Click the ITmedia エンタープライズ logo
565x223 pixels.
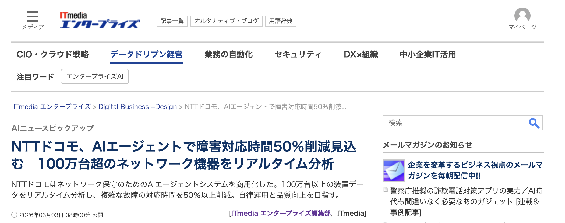(100, 20)
